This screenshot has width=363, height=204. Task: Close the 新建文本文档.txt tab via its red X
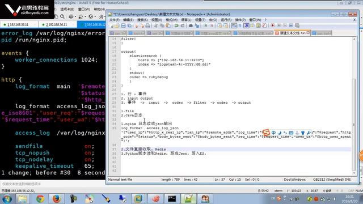[x=308, y=33]
